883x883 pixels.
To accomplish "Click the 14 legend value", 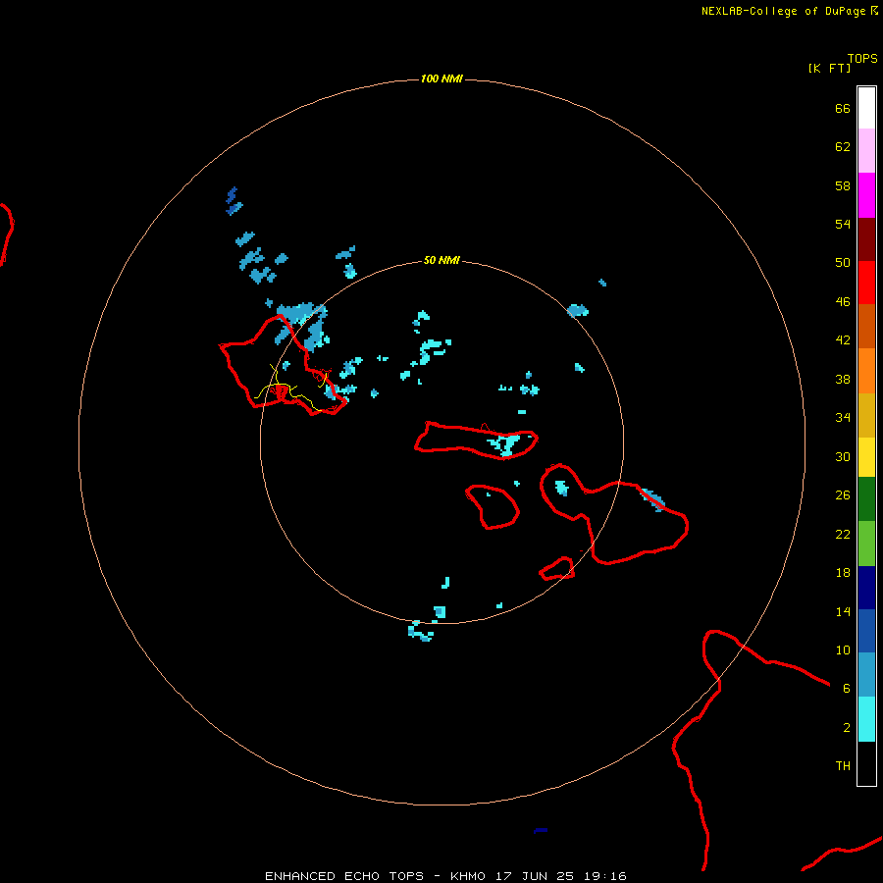I will 843,611.
